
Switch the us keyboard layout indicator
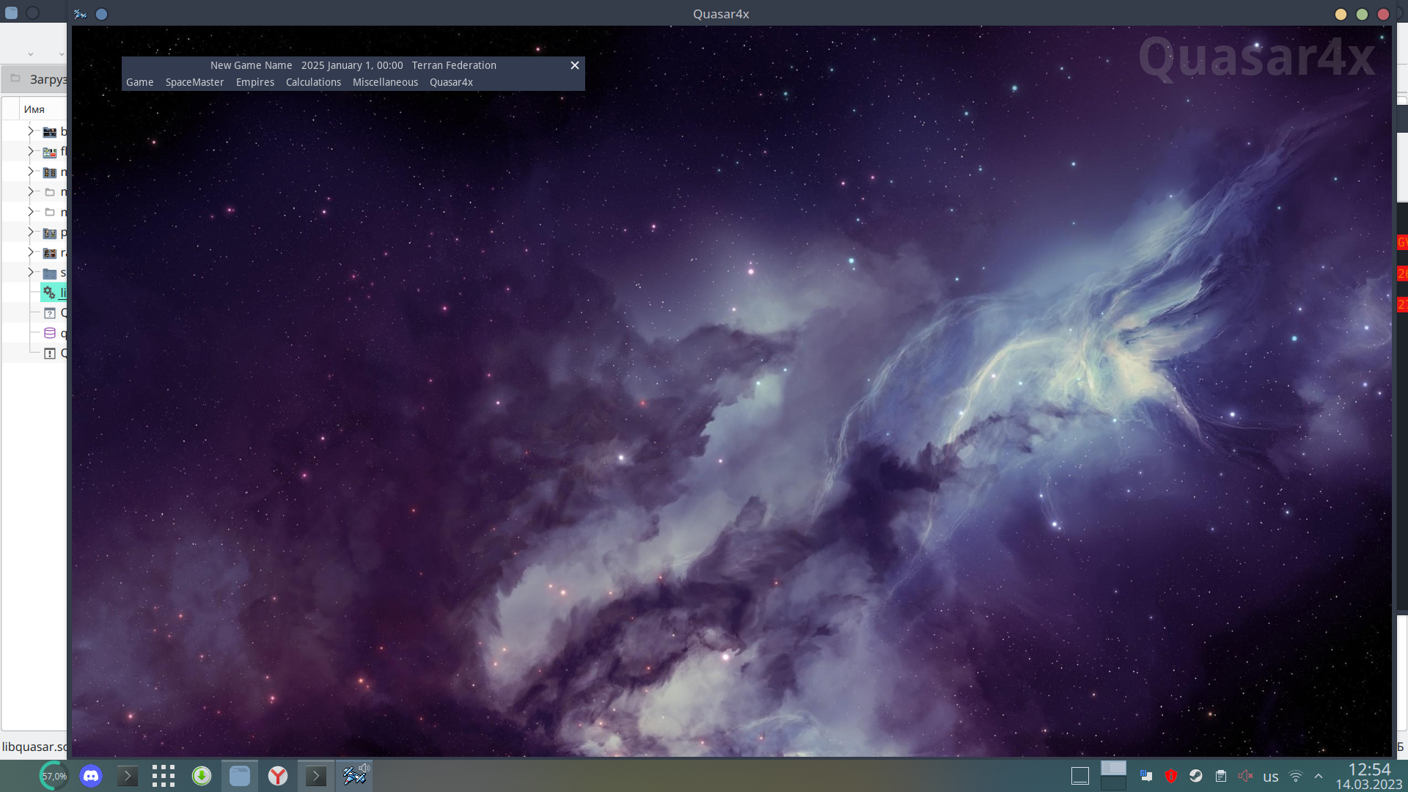click(1271, 777)
